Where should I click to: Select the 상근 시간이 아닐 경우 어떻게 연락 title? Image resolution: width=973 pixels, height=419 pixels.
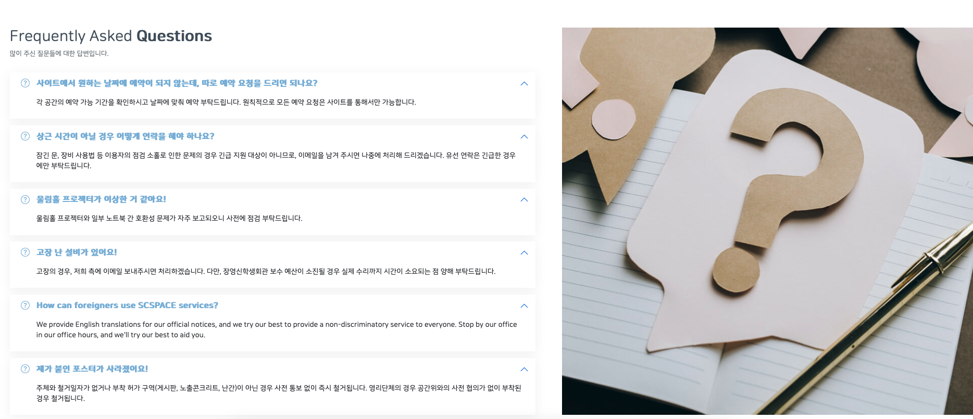click(x=125, y=136)
